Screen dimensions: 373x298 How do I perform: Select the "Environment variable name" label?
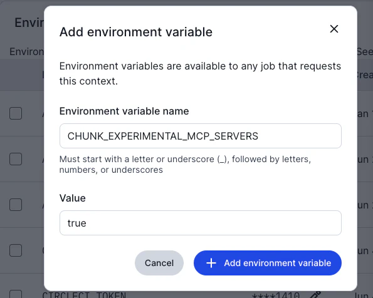(124, 111)
